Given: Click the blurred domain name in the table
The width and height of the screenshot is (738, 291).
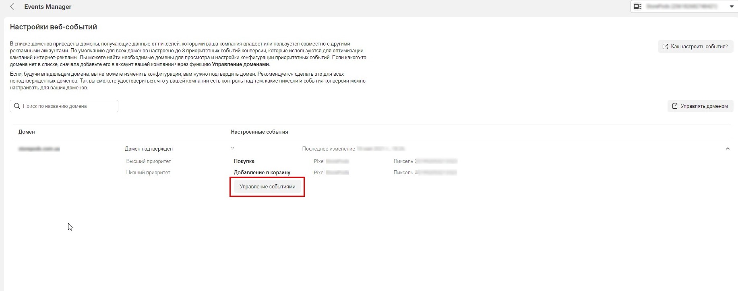Looking at the screenshot, I should (x=39, y=149).
